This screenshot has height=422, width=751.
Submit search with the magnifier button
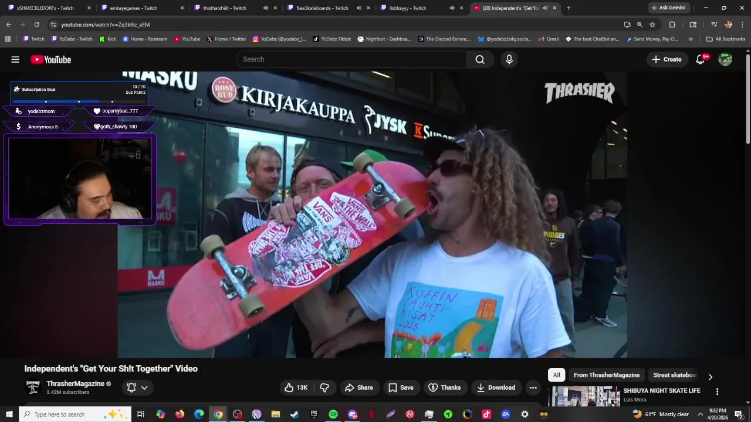click(x=480, y=59)
